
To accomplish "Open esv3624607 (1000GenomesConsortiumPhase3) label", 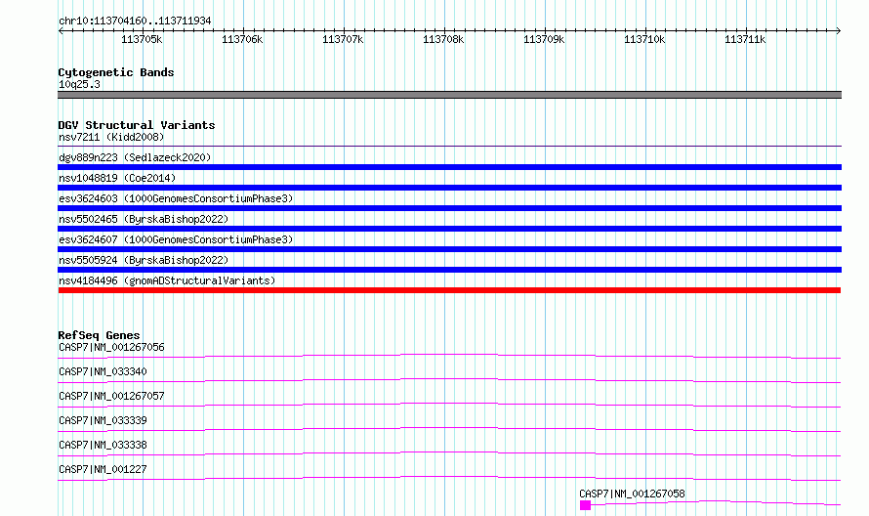I will pos(176,239).
